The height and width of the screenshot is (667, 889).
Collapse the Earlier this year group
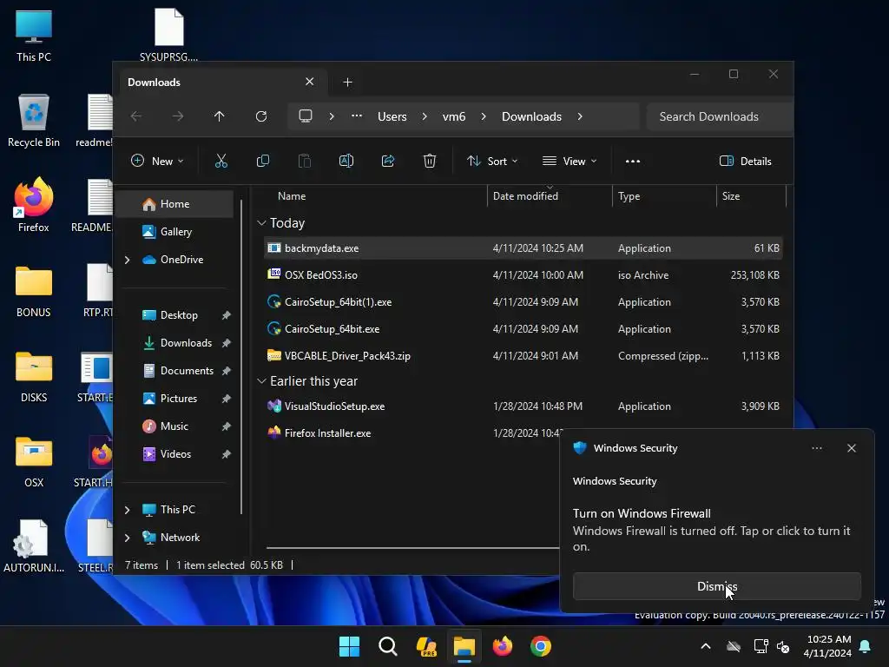pyautogui.click(x=261, y=381)
